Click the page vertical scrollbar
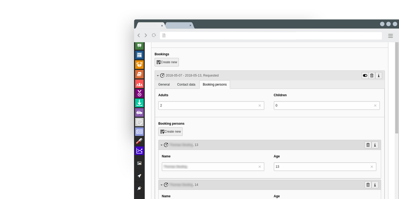The image size is (399, 199). pos(397,87)
